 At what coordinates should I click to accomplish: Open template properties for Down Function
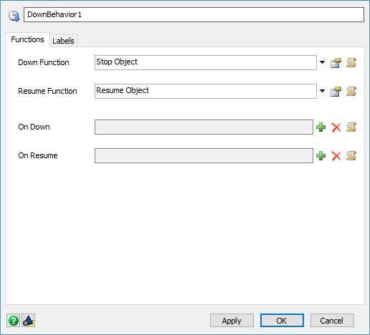coord(336,63)
